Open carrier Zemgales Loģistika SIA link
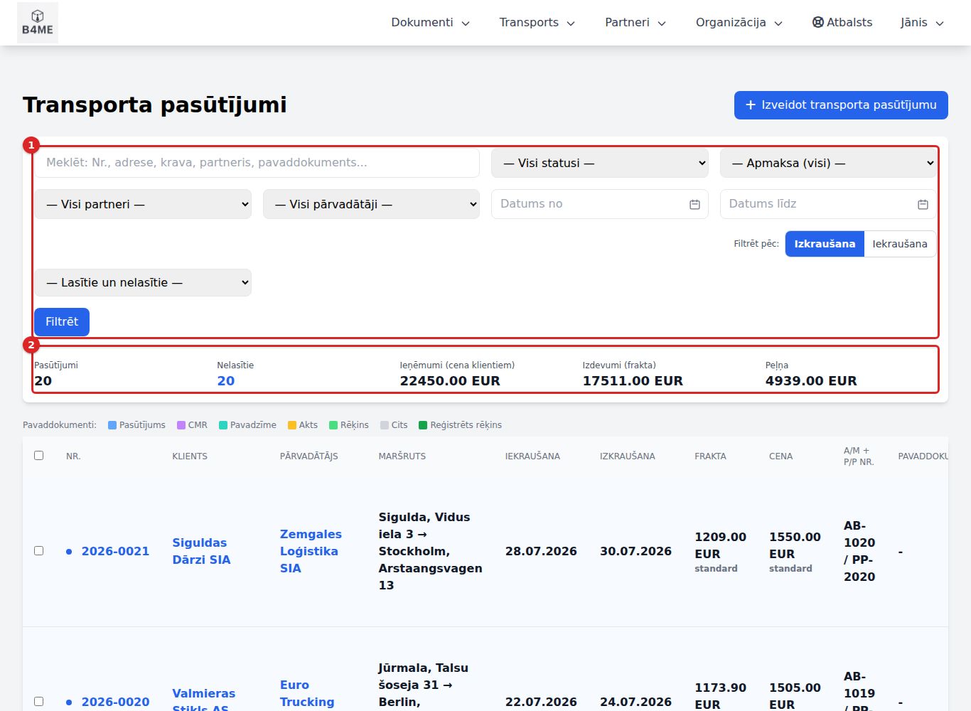This screenshot has height=711, width=971. click(311, 551)
